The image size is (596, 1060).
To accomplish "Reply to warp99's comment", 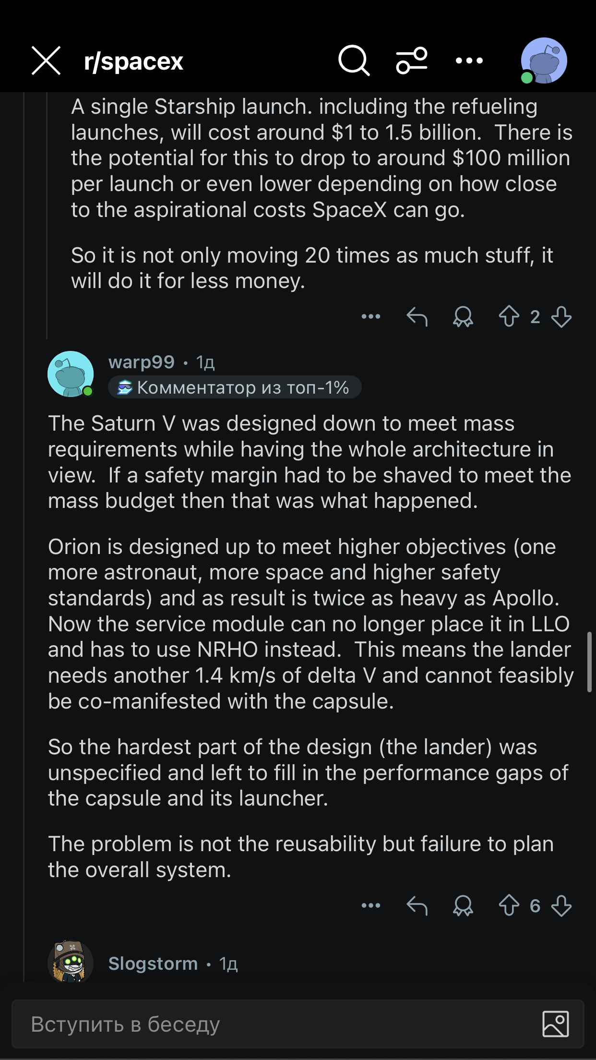I will point(417,906).
